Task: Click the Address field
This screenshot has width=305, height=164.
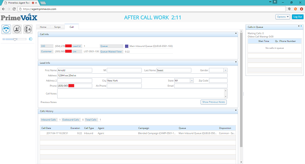Action: pyautogui.click(x=142, y=76)
